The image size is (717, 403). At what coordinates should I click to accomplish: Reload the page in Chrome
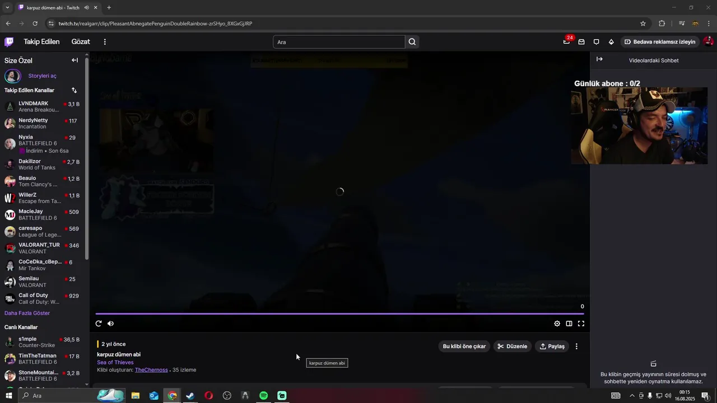[x=35, y=24]
